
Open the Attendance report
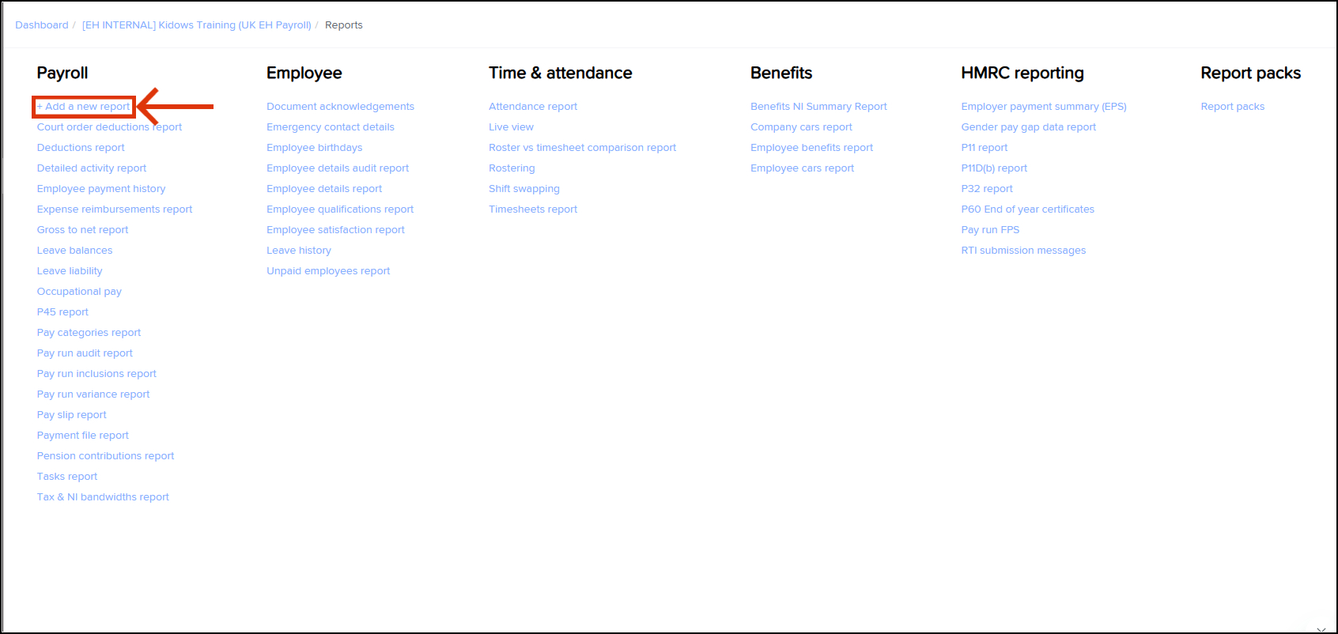coord(533,107)
